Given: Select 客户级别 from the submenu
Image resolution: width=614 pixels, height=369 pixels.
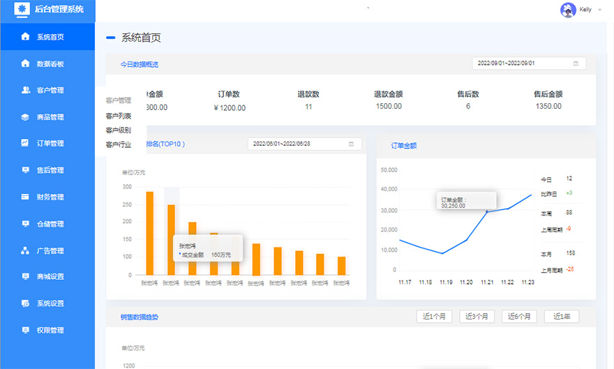Looking at the screenshot, I should pyautogui.click(x=119, y=130).
